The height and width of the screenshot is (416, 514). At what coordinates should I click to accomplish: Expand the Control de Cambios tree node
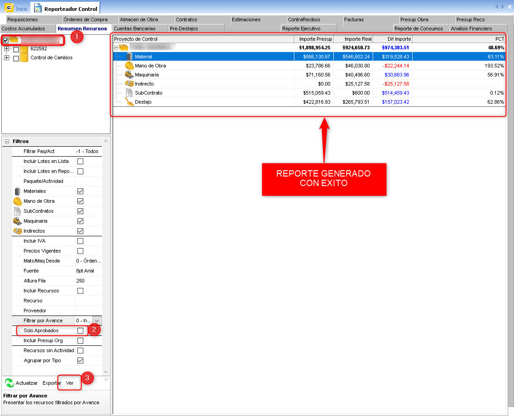6,58
